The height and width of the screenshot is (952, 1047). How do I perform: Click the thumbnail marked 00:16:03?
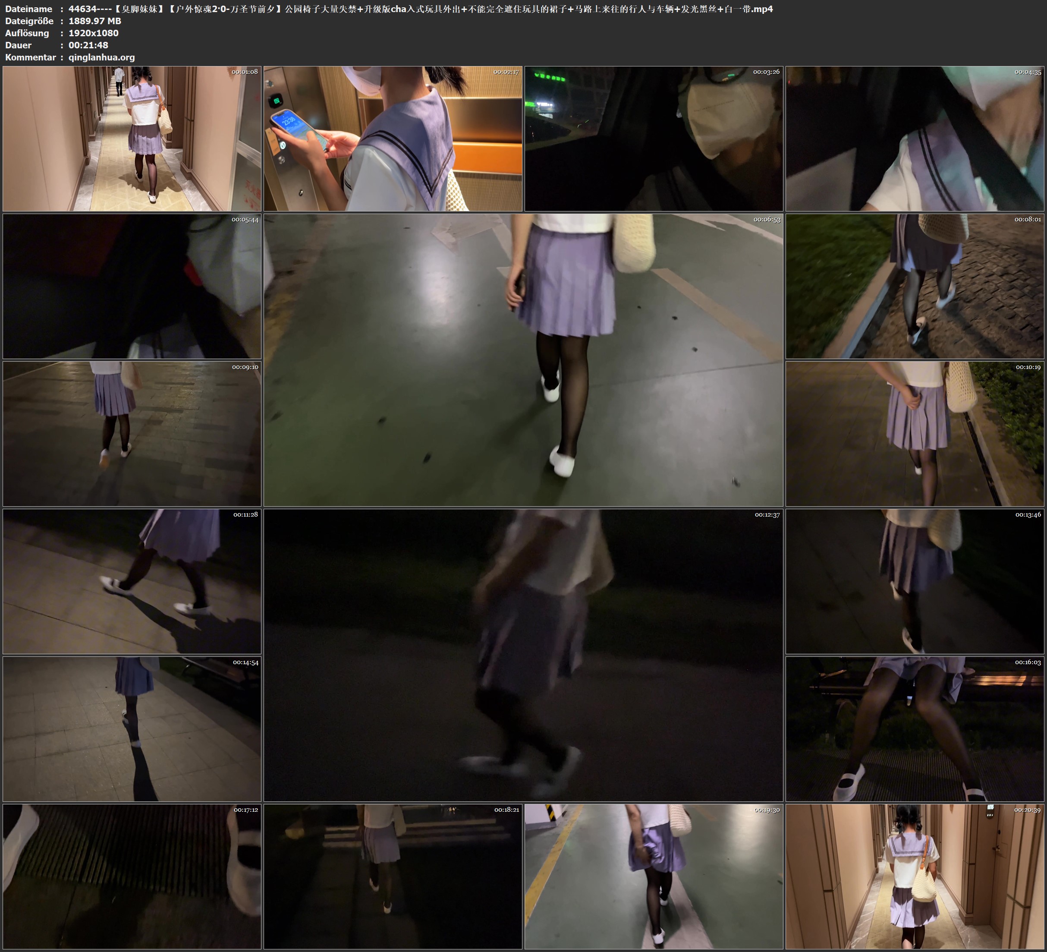pyautogui.click(x=915, y=728)
